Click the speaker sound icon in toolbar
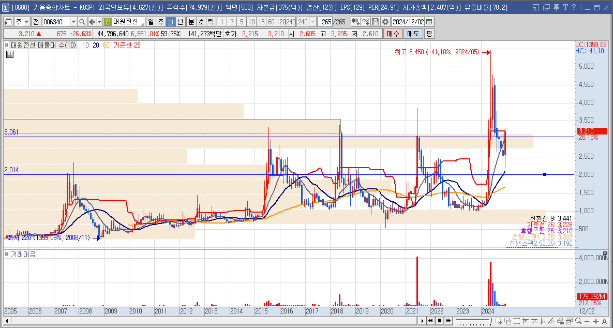 pyautogui.click(x=92, y=22)
